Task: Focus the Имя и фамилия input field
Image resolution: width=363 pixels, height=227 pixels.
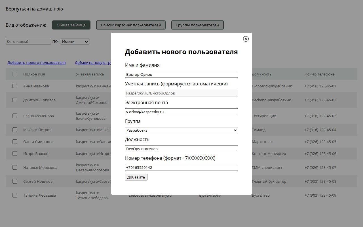Action: [181, 74]
